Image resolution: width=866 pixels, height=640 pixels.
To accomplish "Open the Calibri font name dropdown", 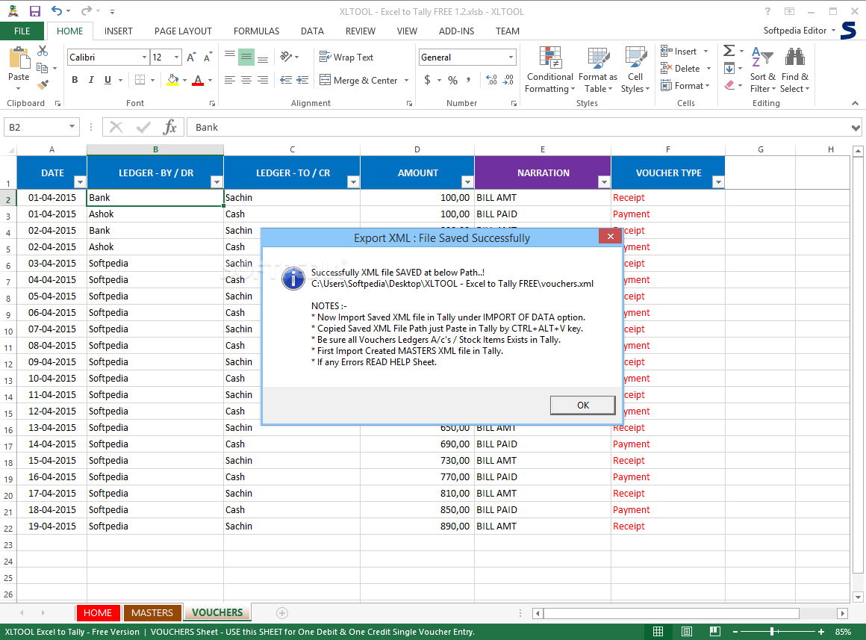I will (x=144, y=57).
